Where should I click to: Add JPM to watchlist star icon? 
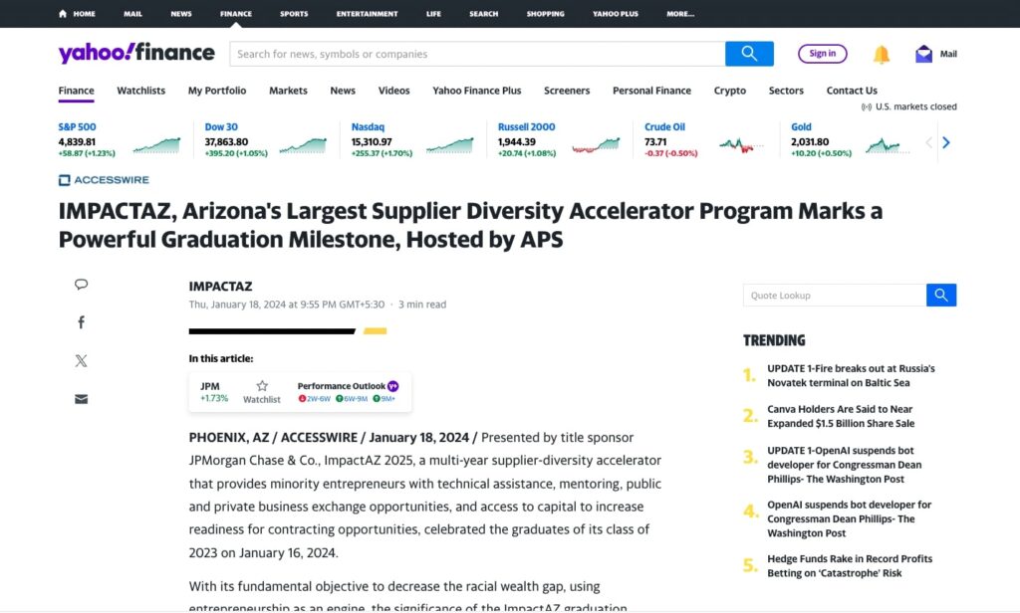click(x=262, y=385)
